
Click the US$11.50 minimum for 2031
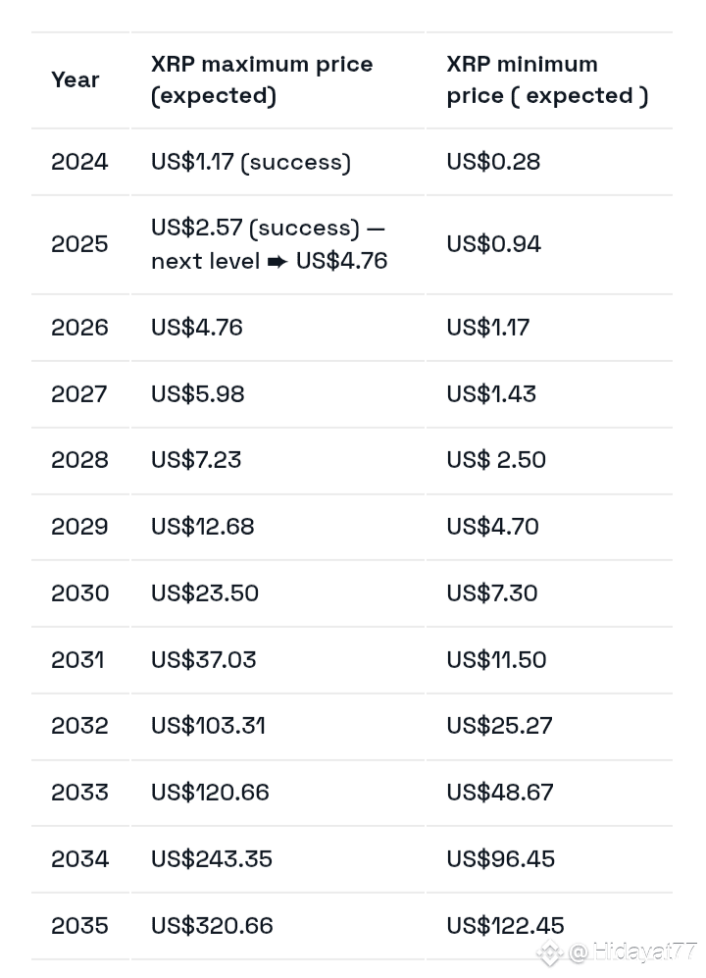[496, 660]
